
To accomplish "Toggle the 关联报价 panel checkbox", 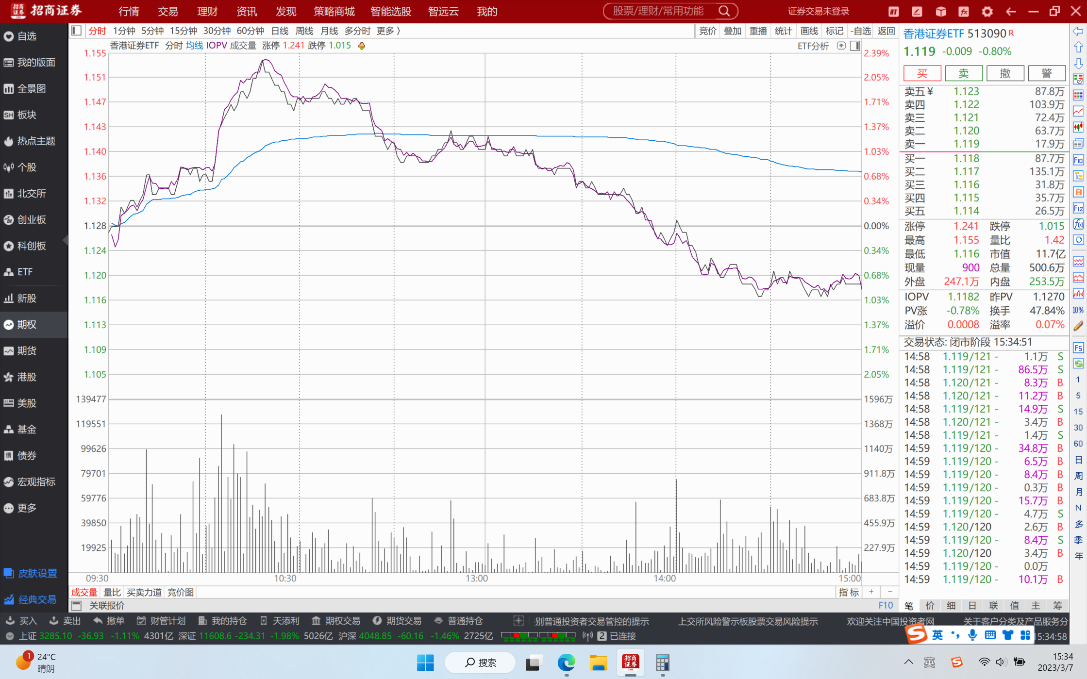I will pyautogui.click(x=76, y=605).
